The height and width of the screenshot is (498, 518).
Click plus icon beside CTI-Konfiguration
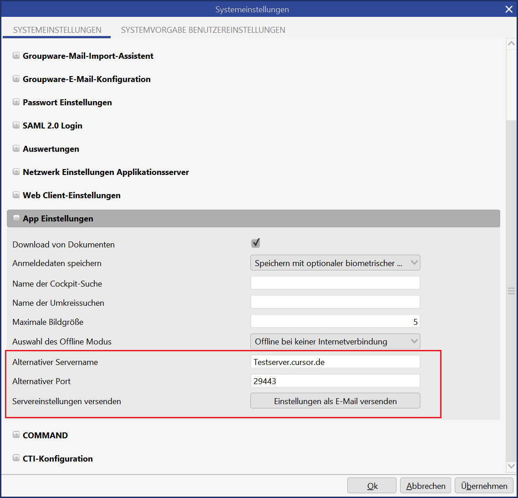click(16, 459)
